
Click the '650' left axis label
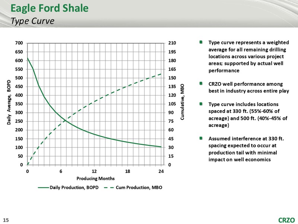tap(19, 52)
